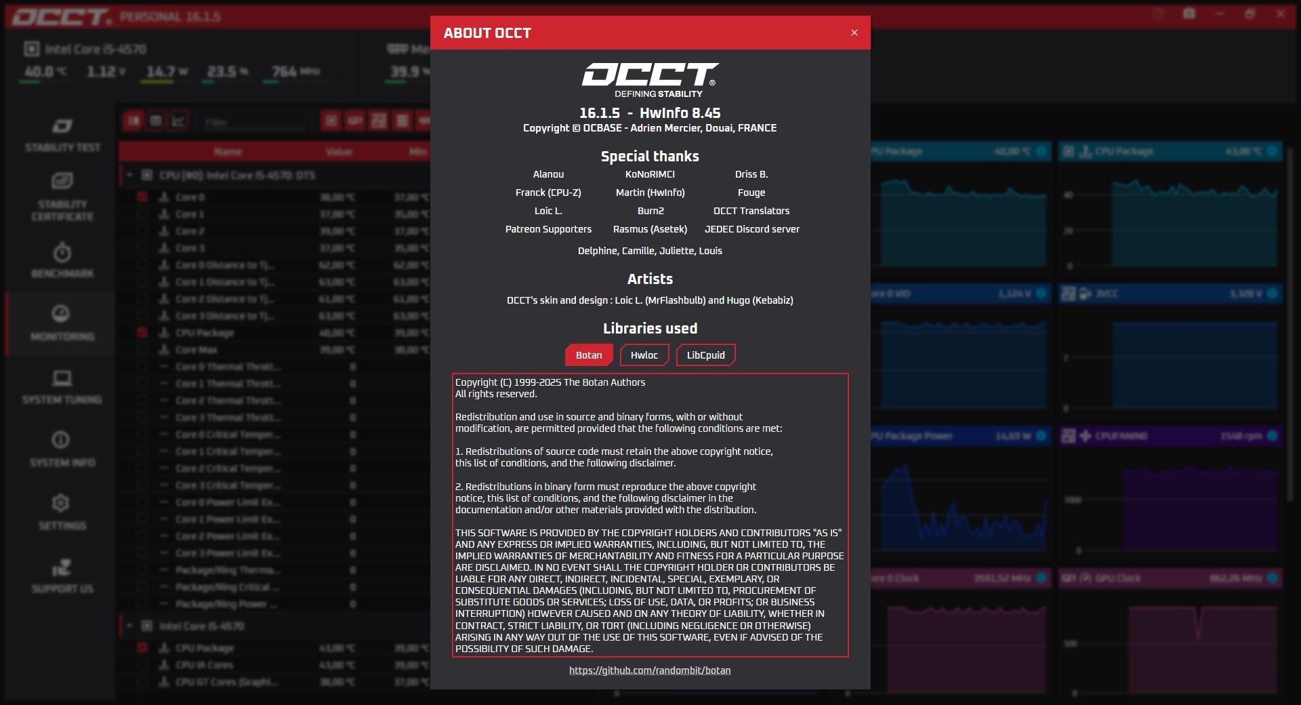The image size is (1301, 705).
Task: Click the color dot on the CPUFANIN0 graph
Action: click(1272, 436)
